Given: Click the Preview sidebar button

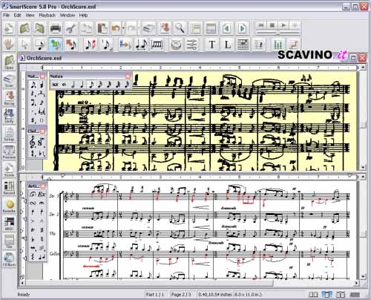Looking at the screenshot, I should tap(9, 151).
